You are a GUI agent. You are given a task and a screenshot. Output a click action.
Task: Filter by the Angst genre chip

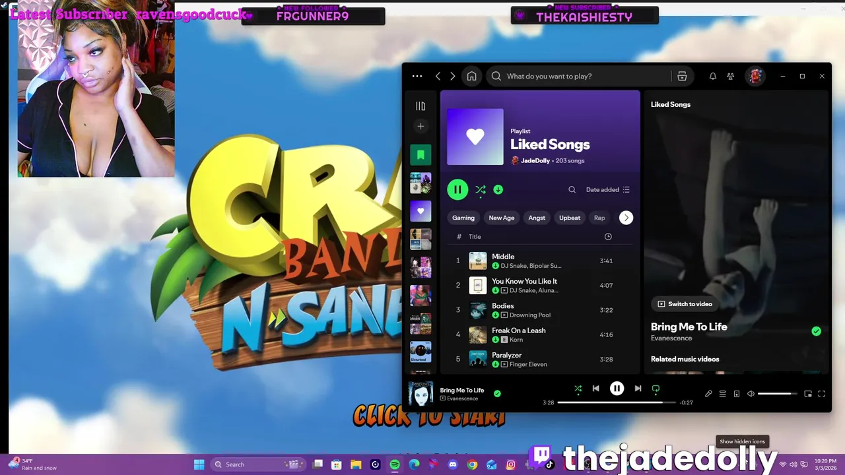click(x=537, y=218)
